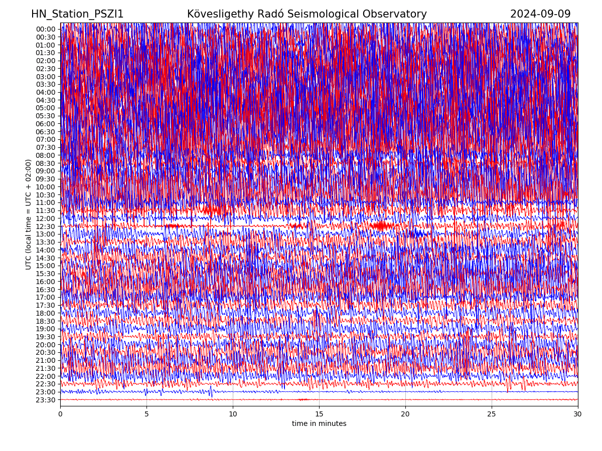Screen dimensions: 602x451
Task: Click the 15 minute x-axis tick
Action: 319,414
